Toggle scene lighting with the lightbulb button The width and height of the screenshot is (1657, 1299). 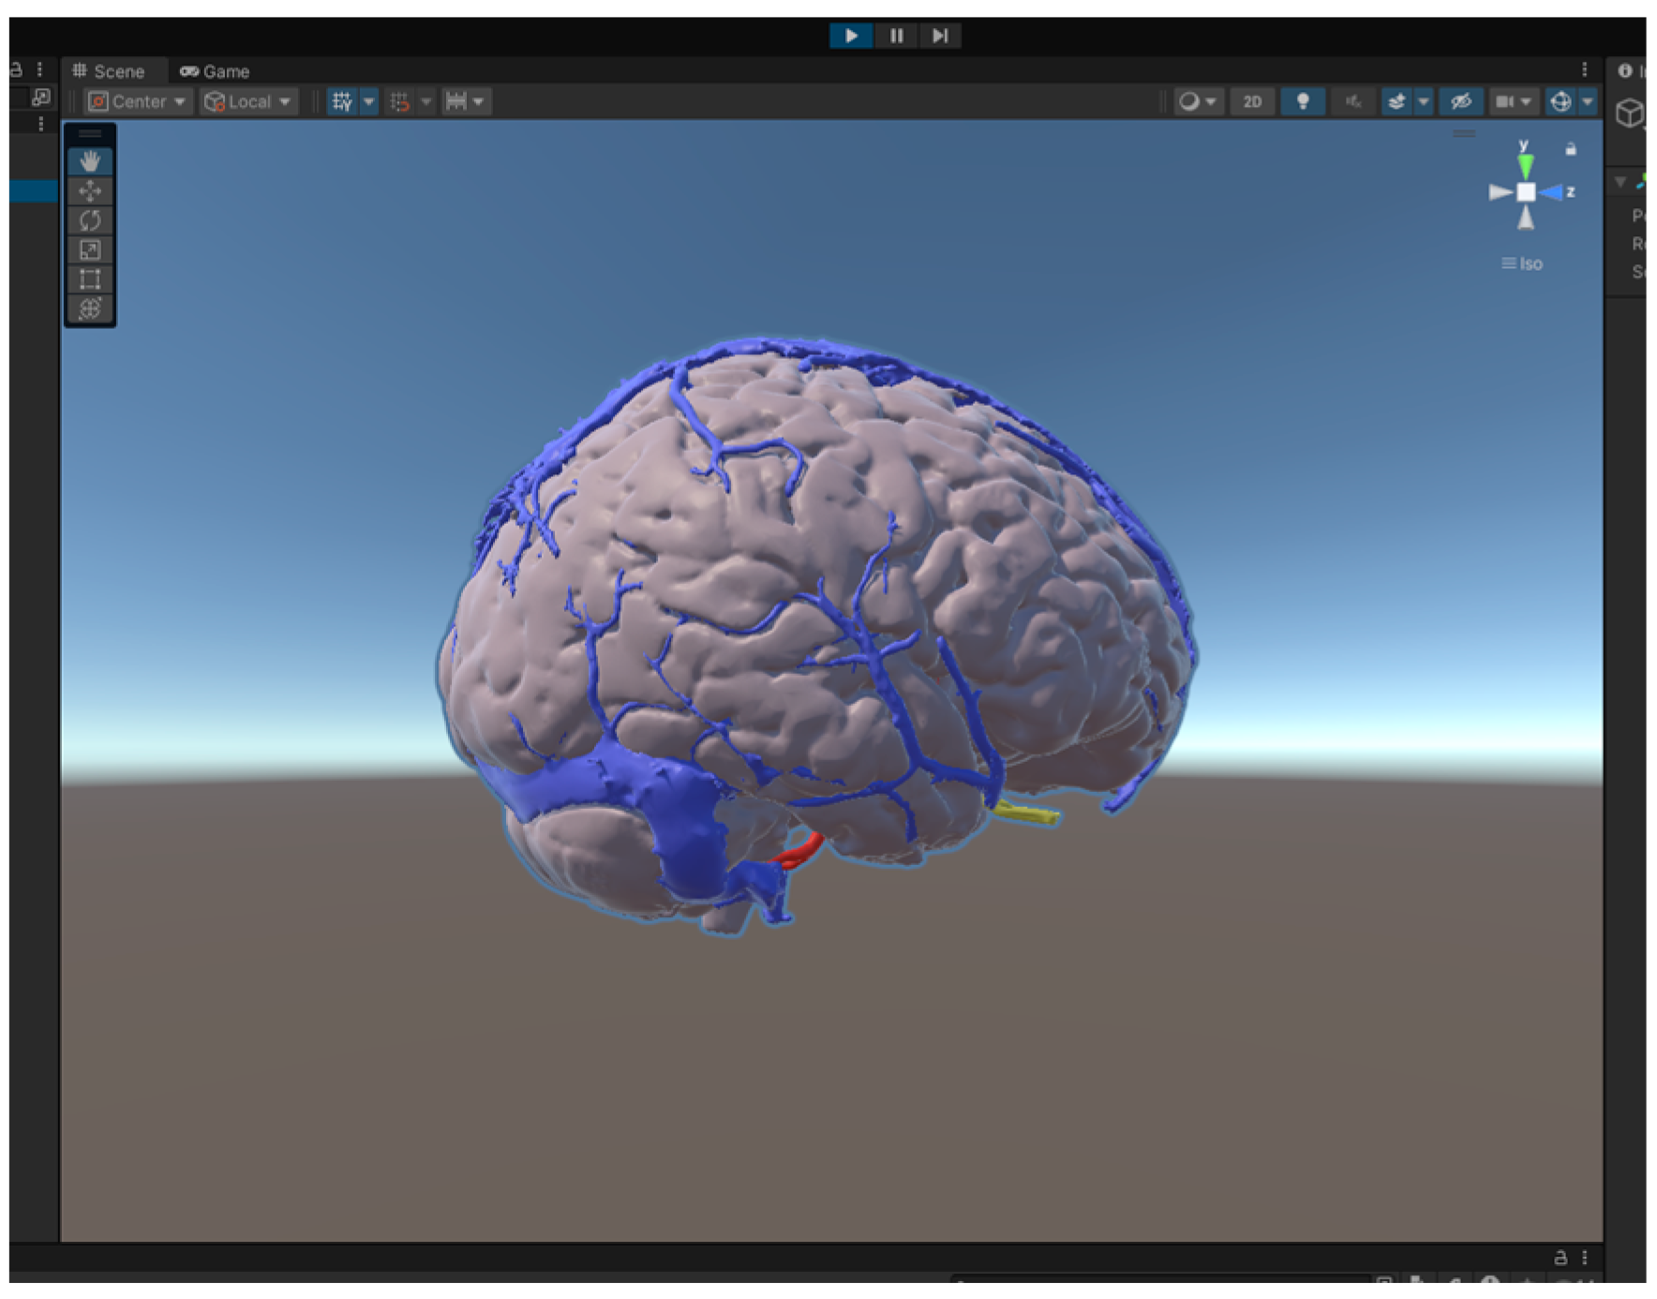1302,101
